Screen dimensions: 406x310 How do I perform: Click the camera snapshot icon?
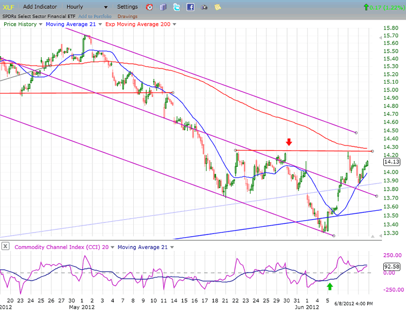click(204, 7)
